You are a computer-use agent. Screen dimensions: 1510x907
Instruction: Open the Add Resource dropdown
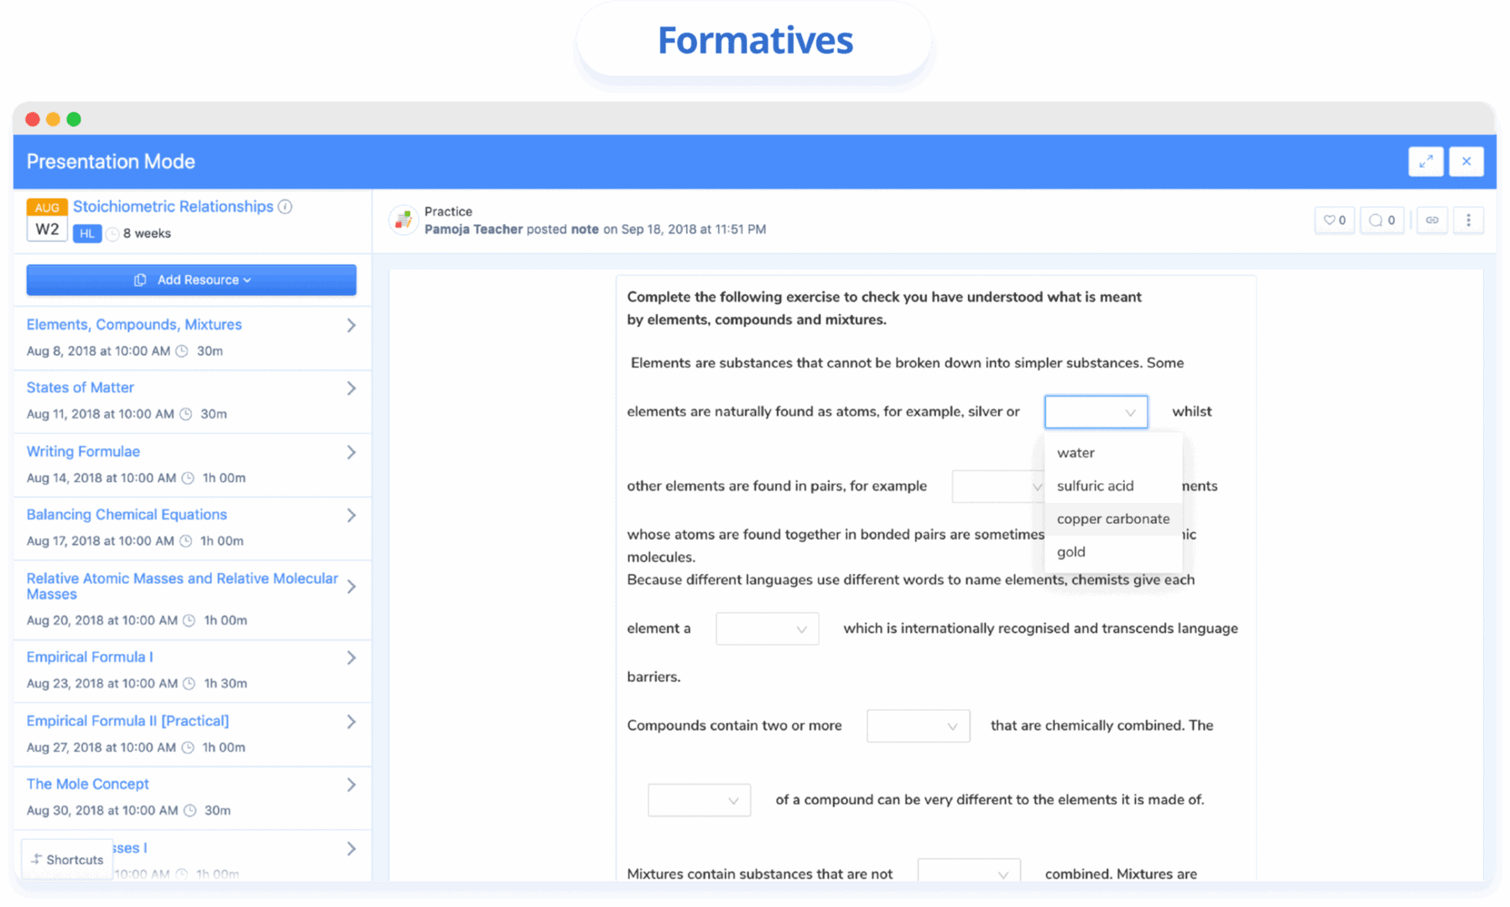191,280
